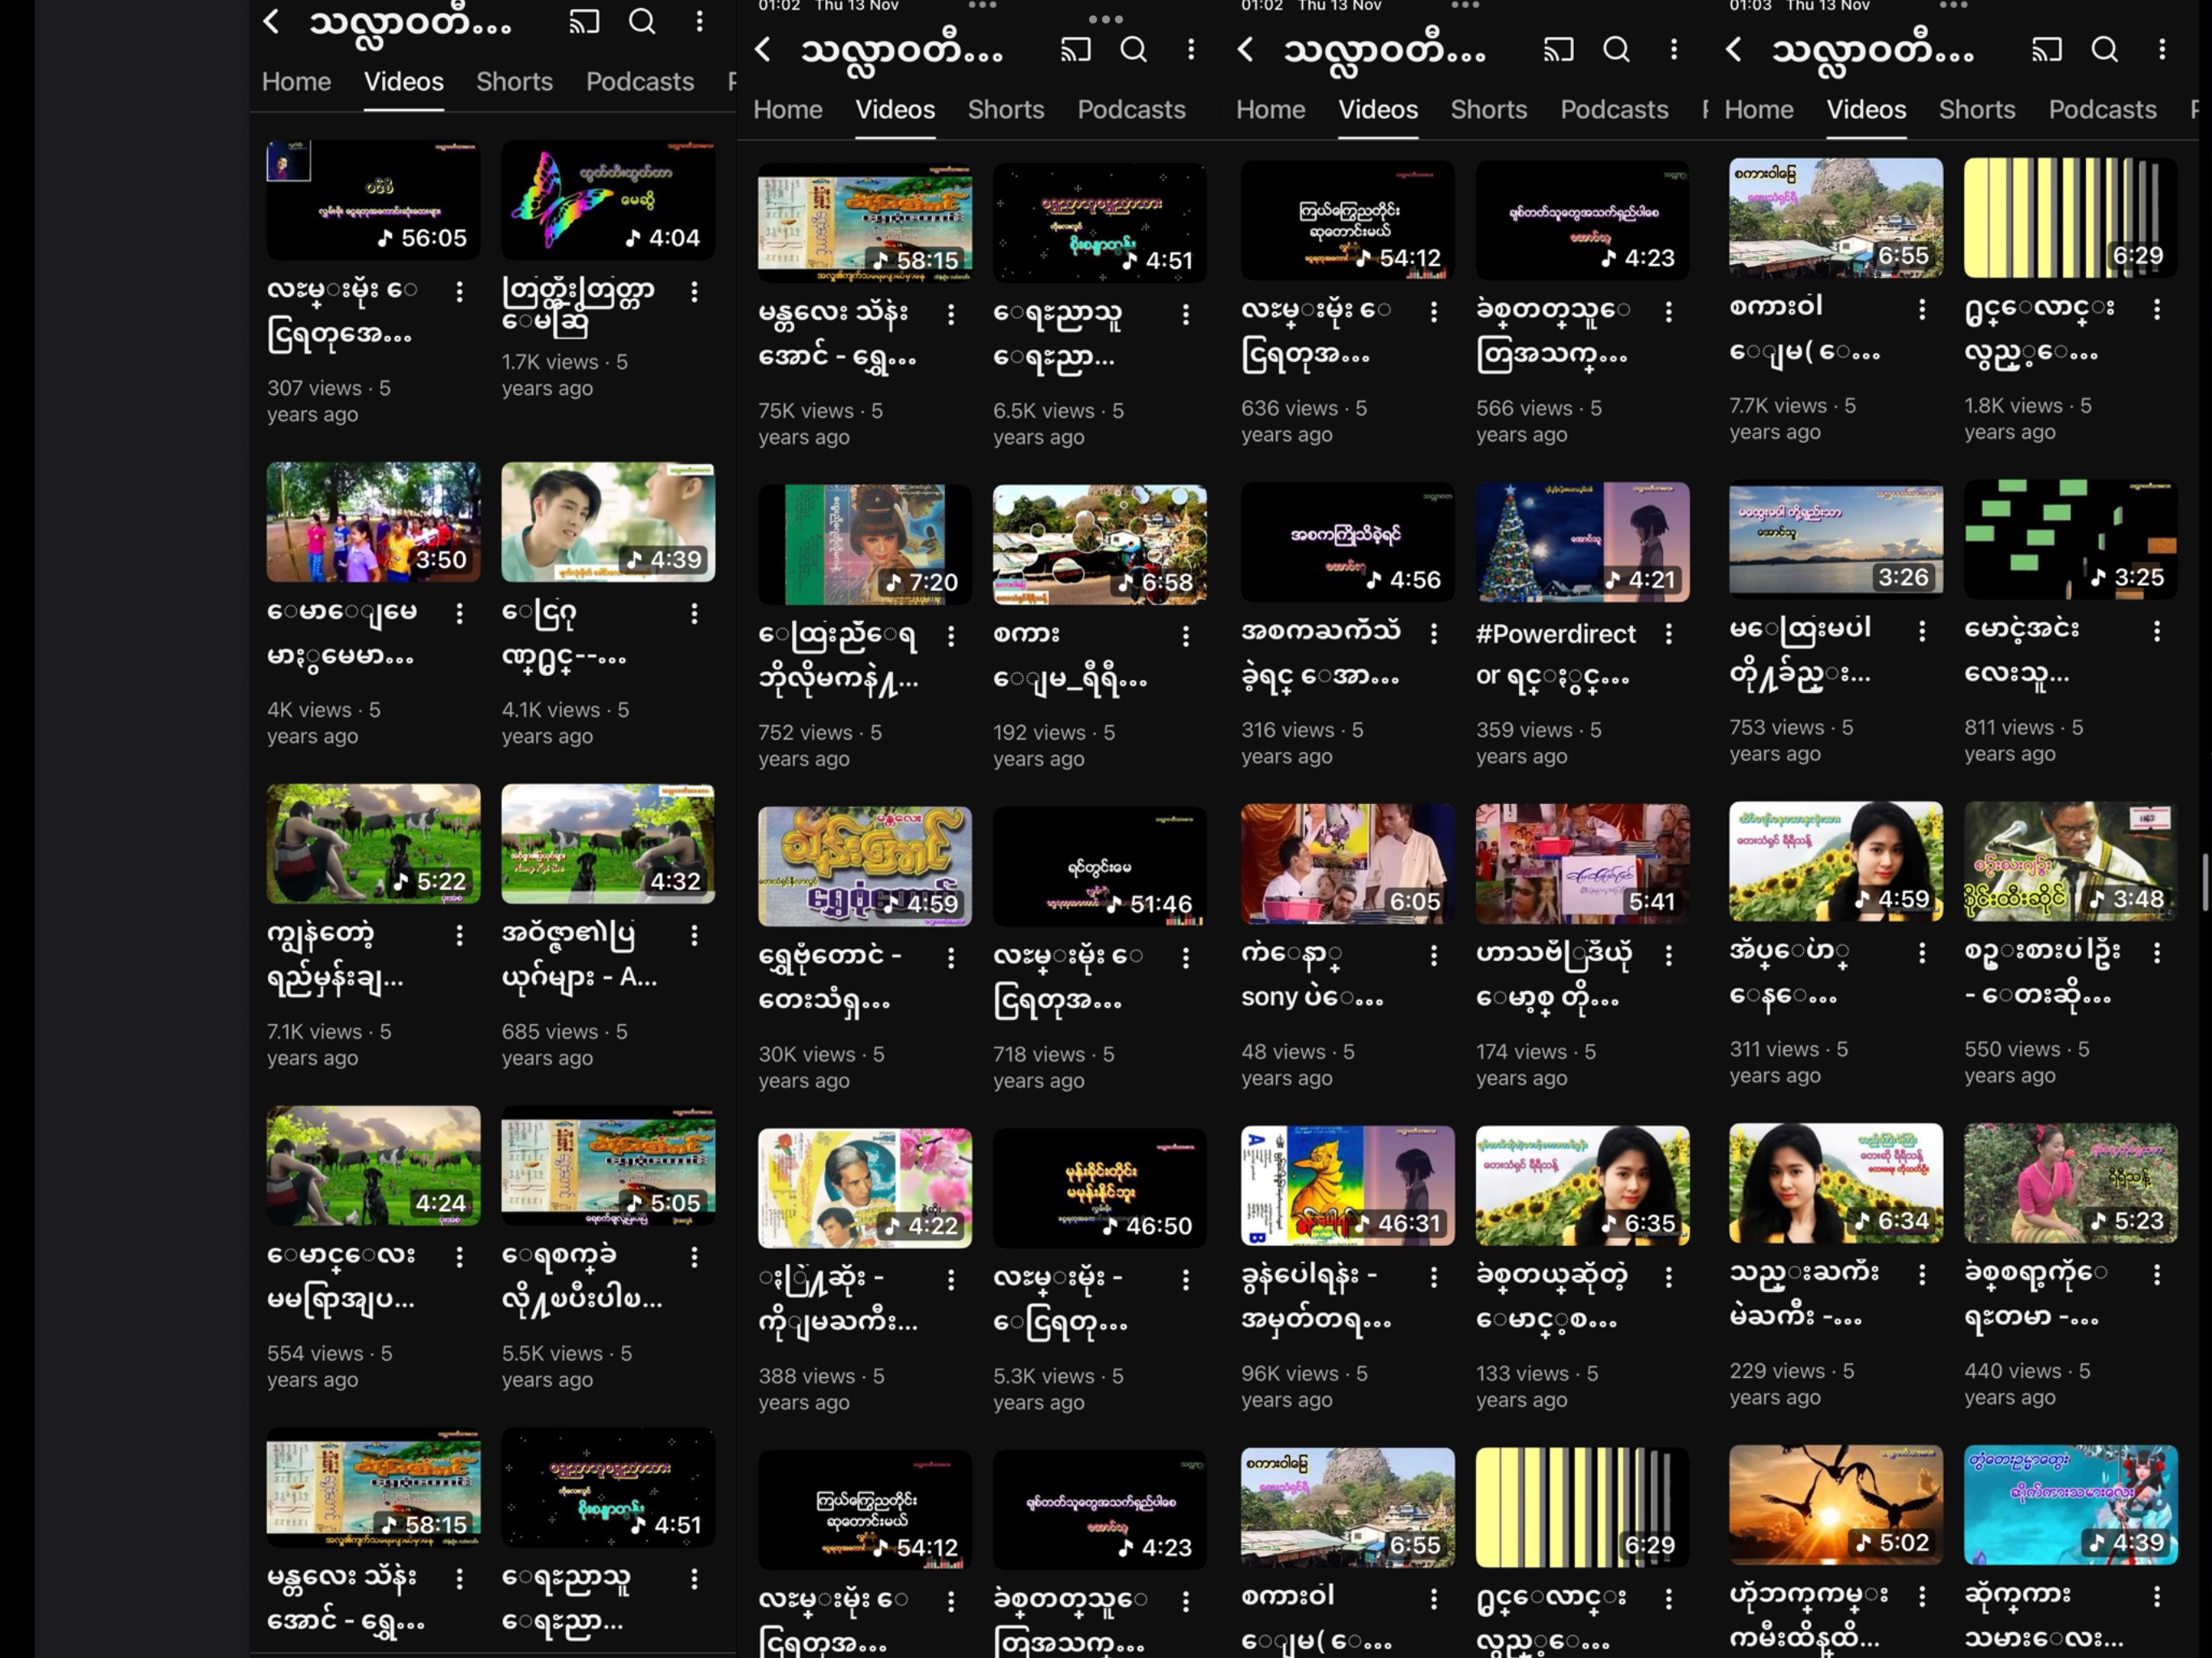Go to the Home tab in the third panel

(x=1270, y=110)
